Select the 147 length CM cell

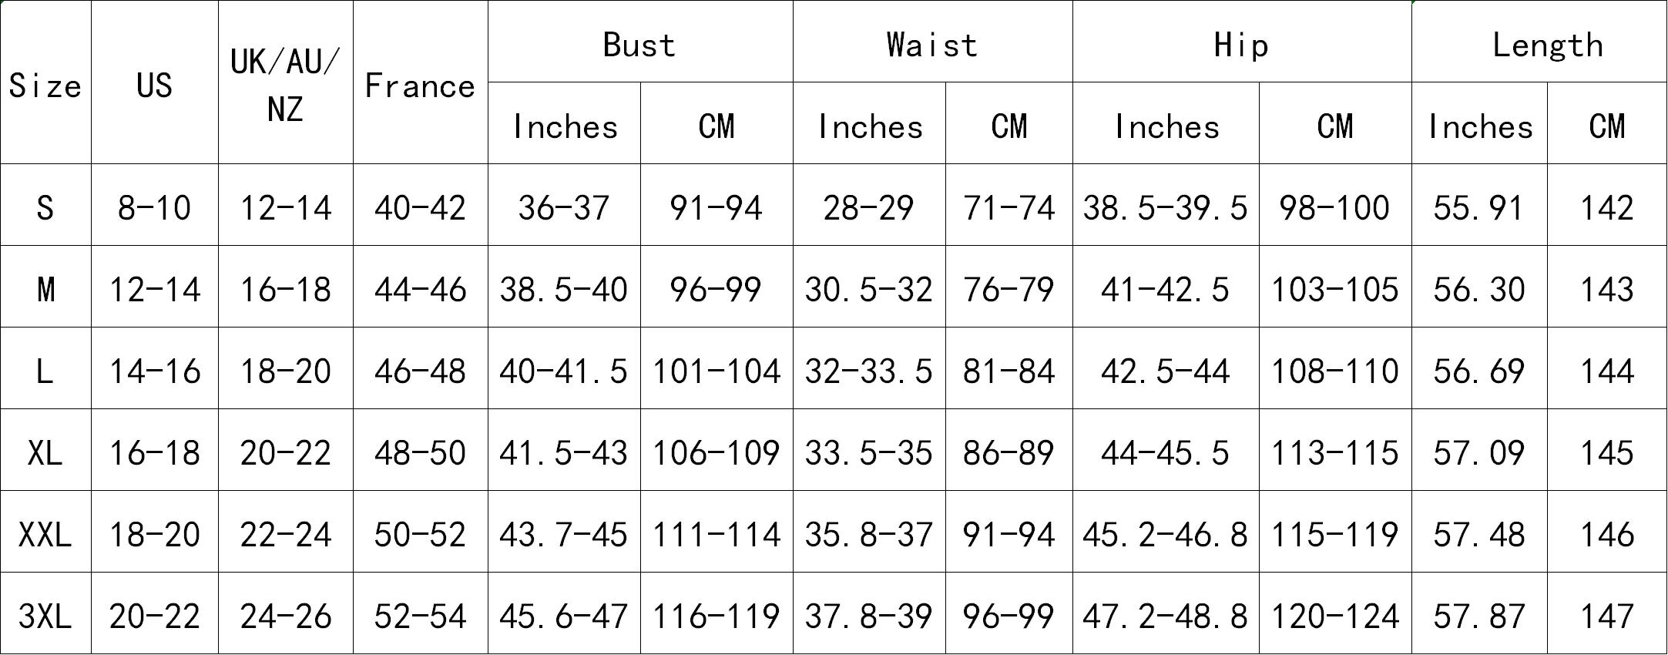pyautogui.click(x=1607, y=613)
